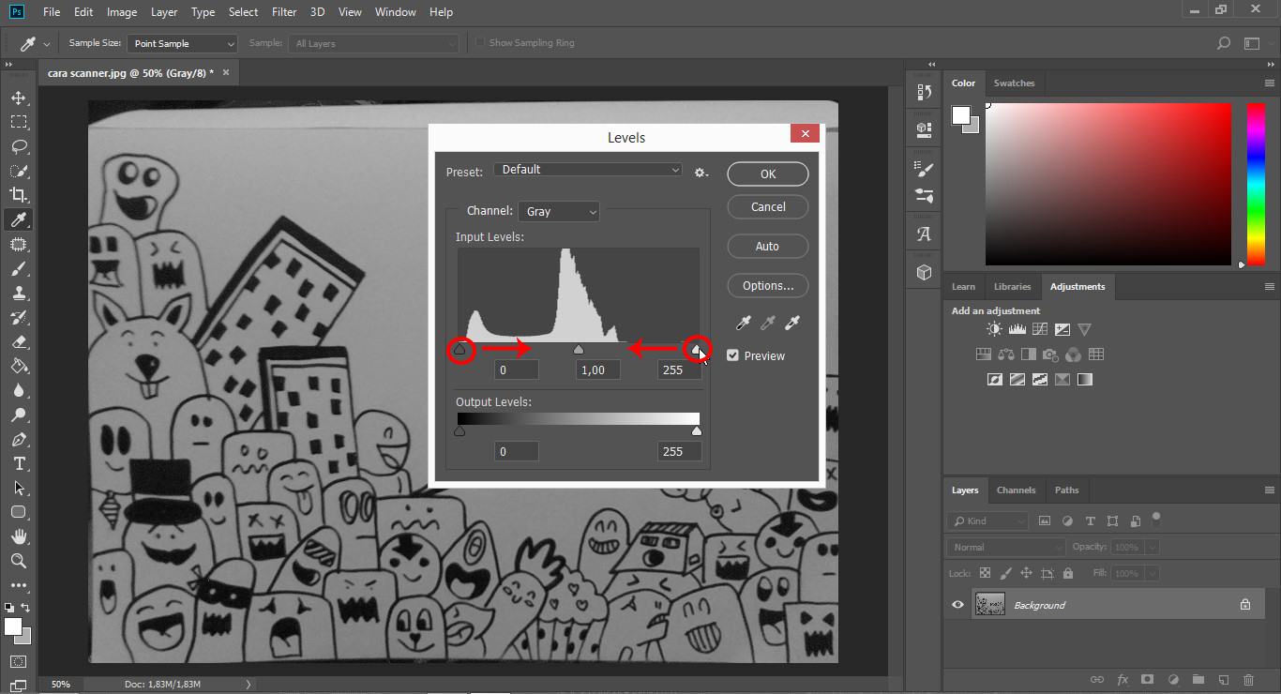Open the layer Kind filter dropdown

click(x=987, y=520)
